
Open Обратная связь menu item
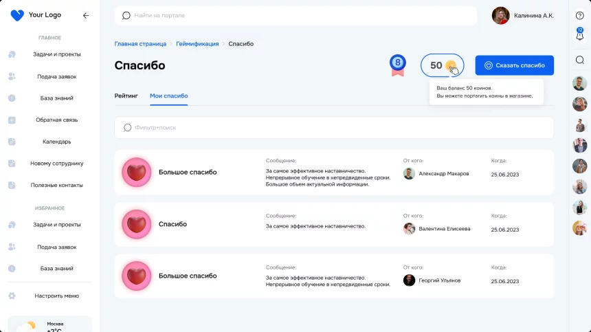pyautogui.click(x=56, y=120)
